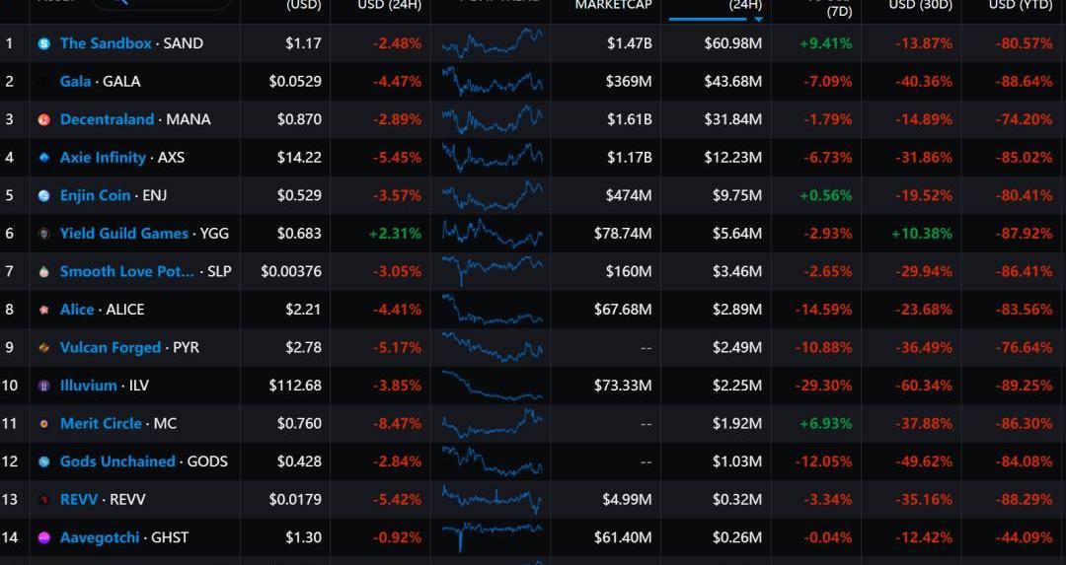The width and height of the screenshot is (1066, 565).
Task: Click The Sandbox coin icon
Action: (43, 43)
